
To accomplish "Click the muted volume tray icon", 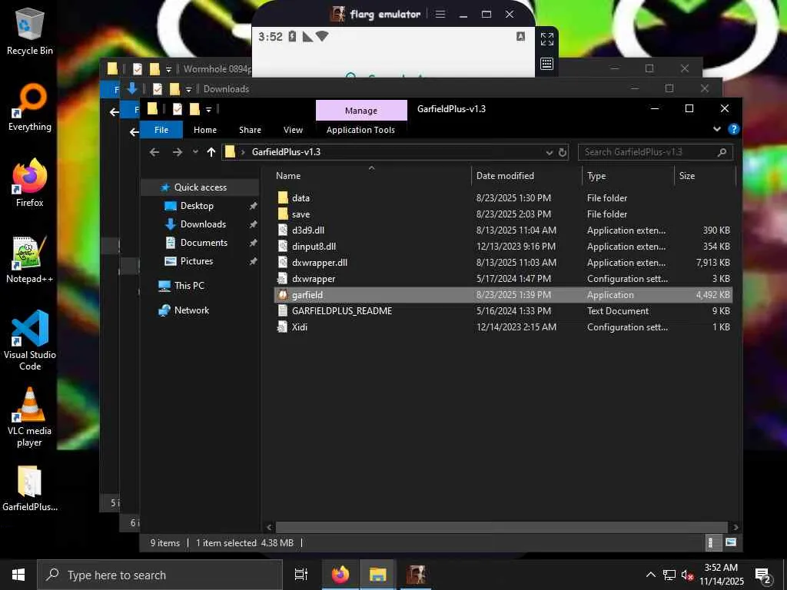I will coord(687,575).
